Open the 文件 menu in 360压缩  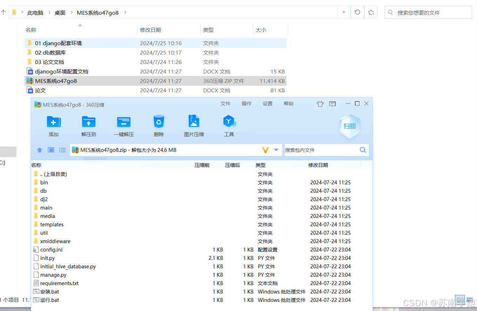(226, 104)
